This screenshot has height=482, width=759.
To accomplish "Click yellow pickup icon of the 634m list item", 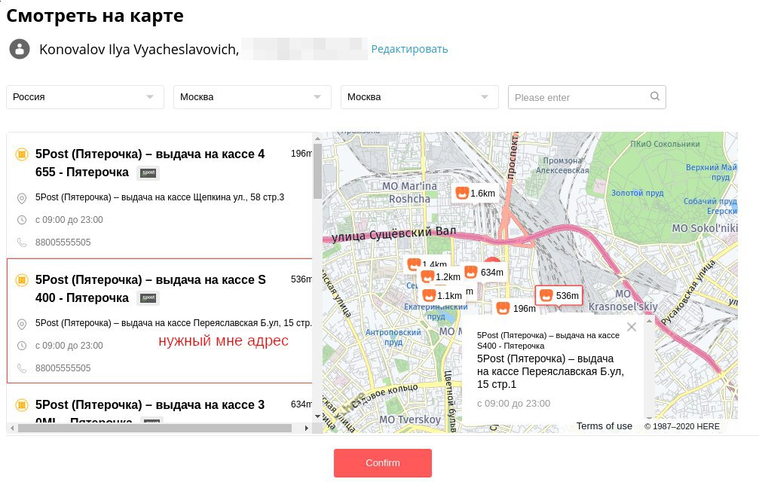I will pos(22,404).
